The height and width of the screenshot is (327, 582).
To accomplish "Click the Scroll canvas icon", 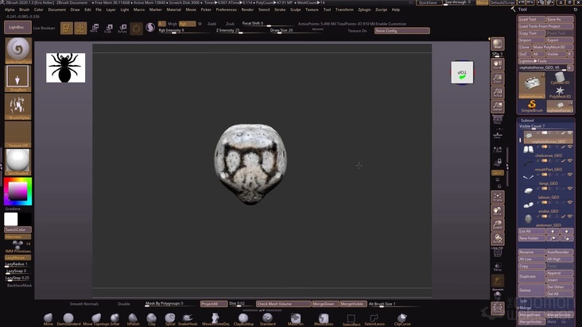I will click(498, 64).
